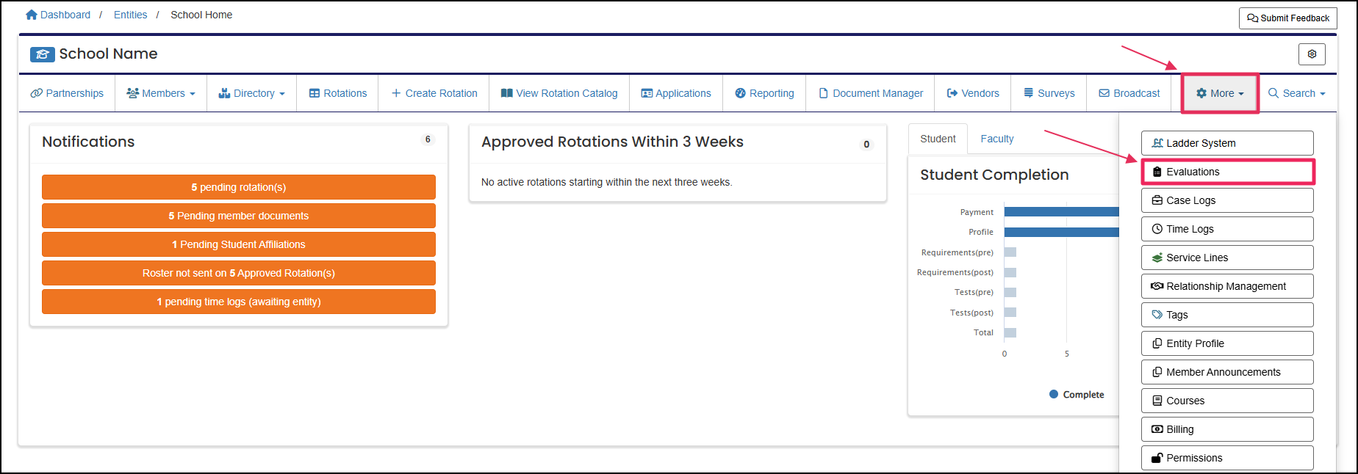The height and width of the screenshot is (474, 1358).
Task: Click the Total label in the chart
Action: click(983, 332)
